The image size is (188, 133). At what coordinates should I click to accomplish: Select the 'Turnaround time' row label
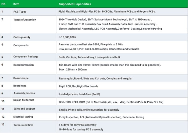[x=23, y=125]
